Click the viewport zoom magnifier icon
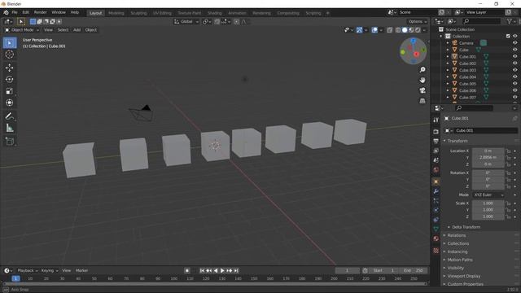Image resolution: width=521 pixels, height=293 pixels. pyautogui.click(x=422, y=70)
